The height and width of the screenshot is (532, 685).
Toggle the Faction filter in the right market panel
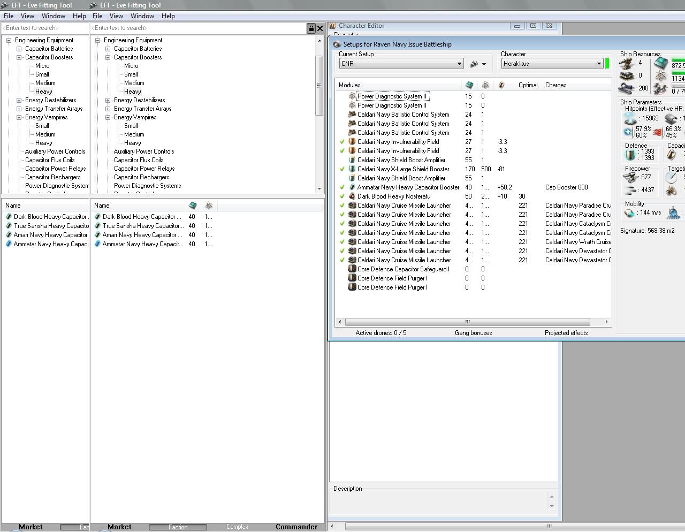178,527
